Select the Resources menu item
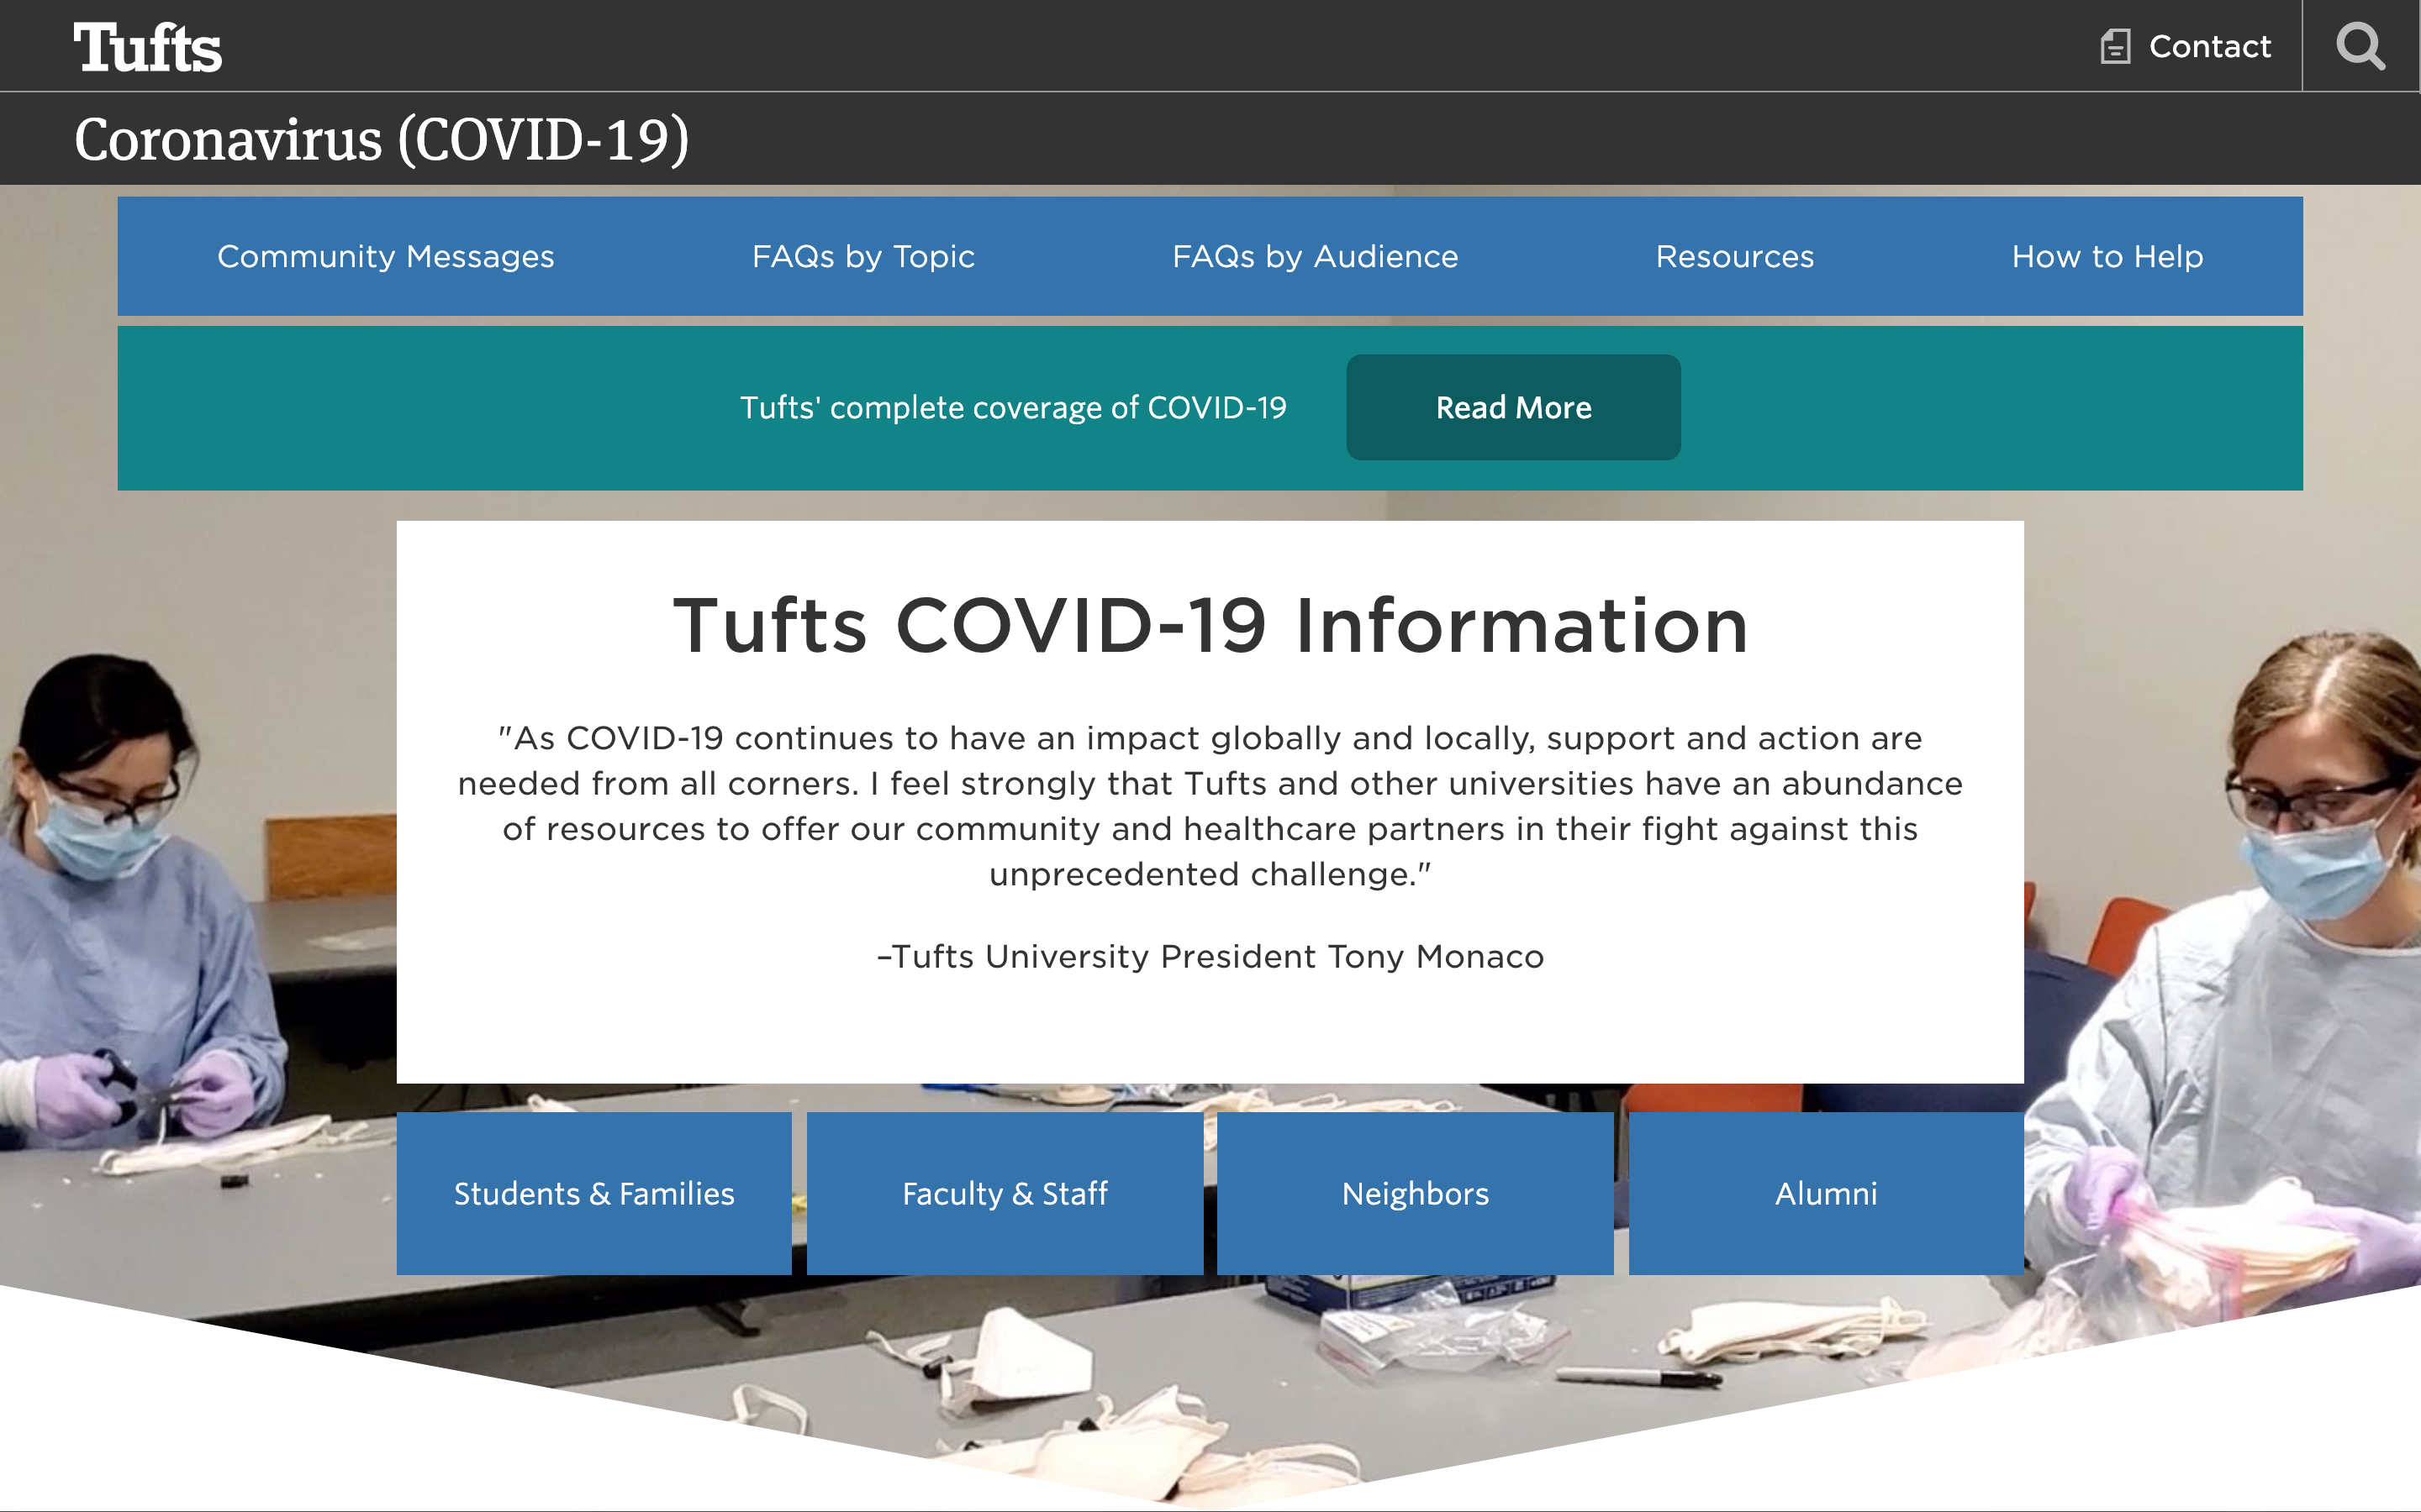 coord(1735,257)
